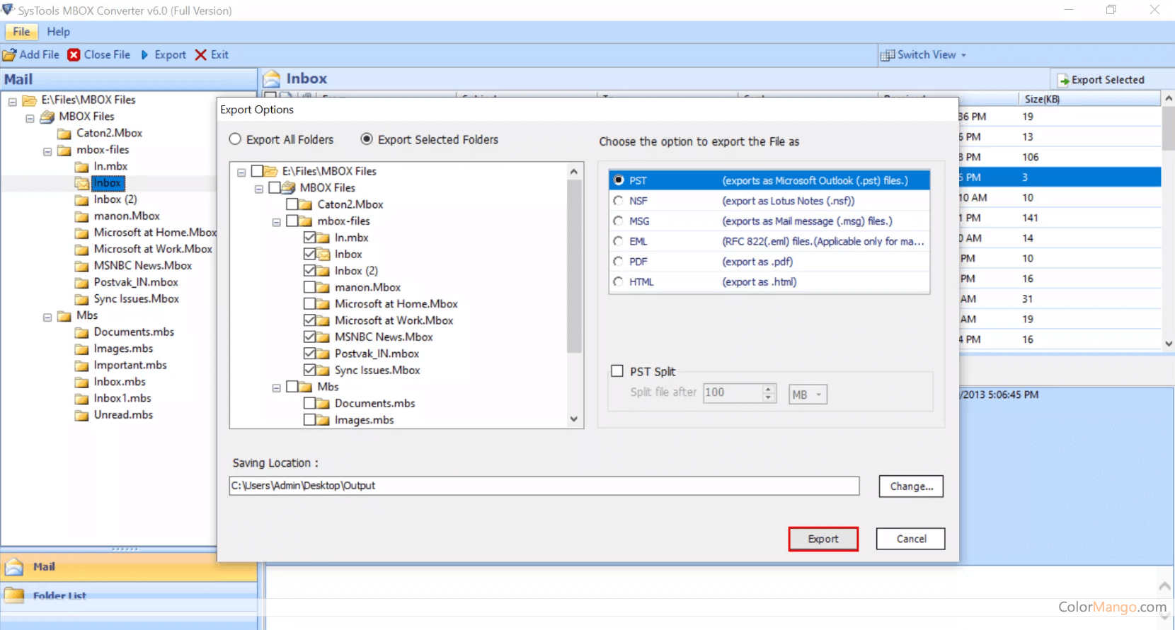This screenshot has height=630, width=1175.
Task: Check the manon.Mbox folder checkbox
Action: 309,287
